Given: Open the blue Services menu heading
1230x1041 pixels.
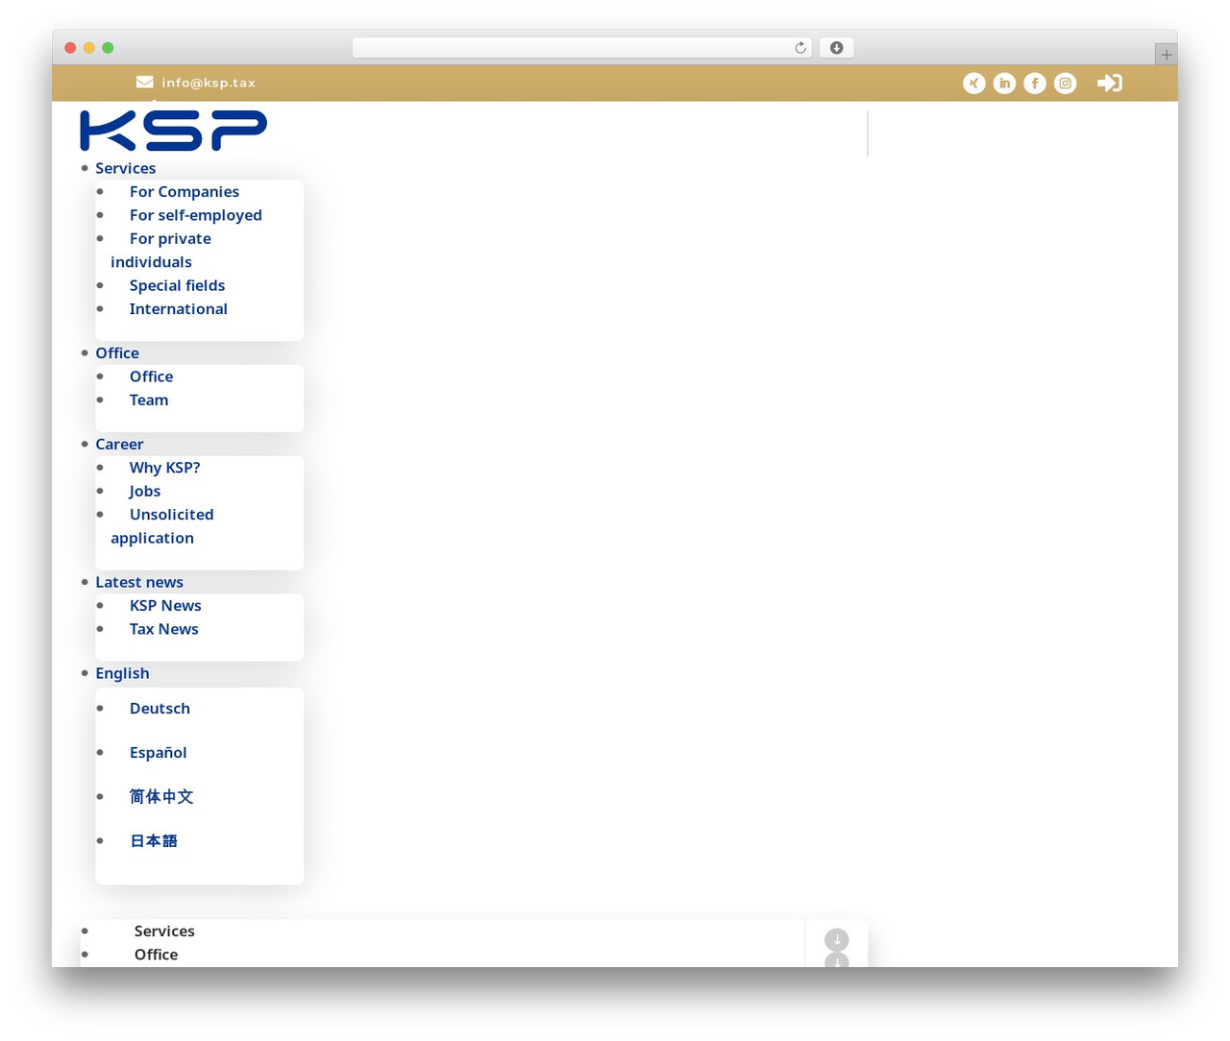Looking at the screenshot, I should tap(125, 168).
